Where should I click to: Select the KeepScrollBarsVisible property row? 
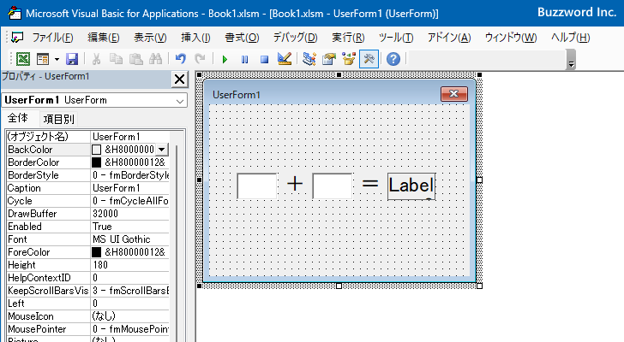88,291
